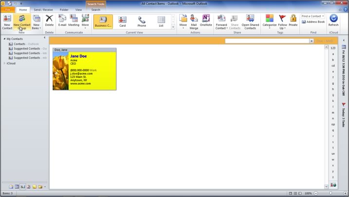Click the Find a Contact field
Viewport: 349px width, 197px height.
pos(312,16)
